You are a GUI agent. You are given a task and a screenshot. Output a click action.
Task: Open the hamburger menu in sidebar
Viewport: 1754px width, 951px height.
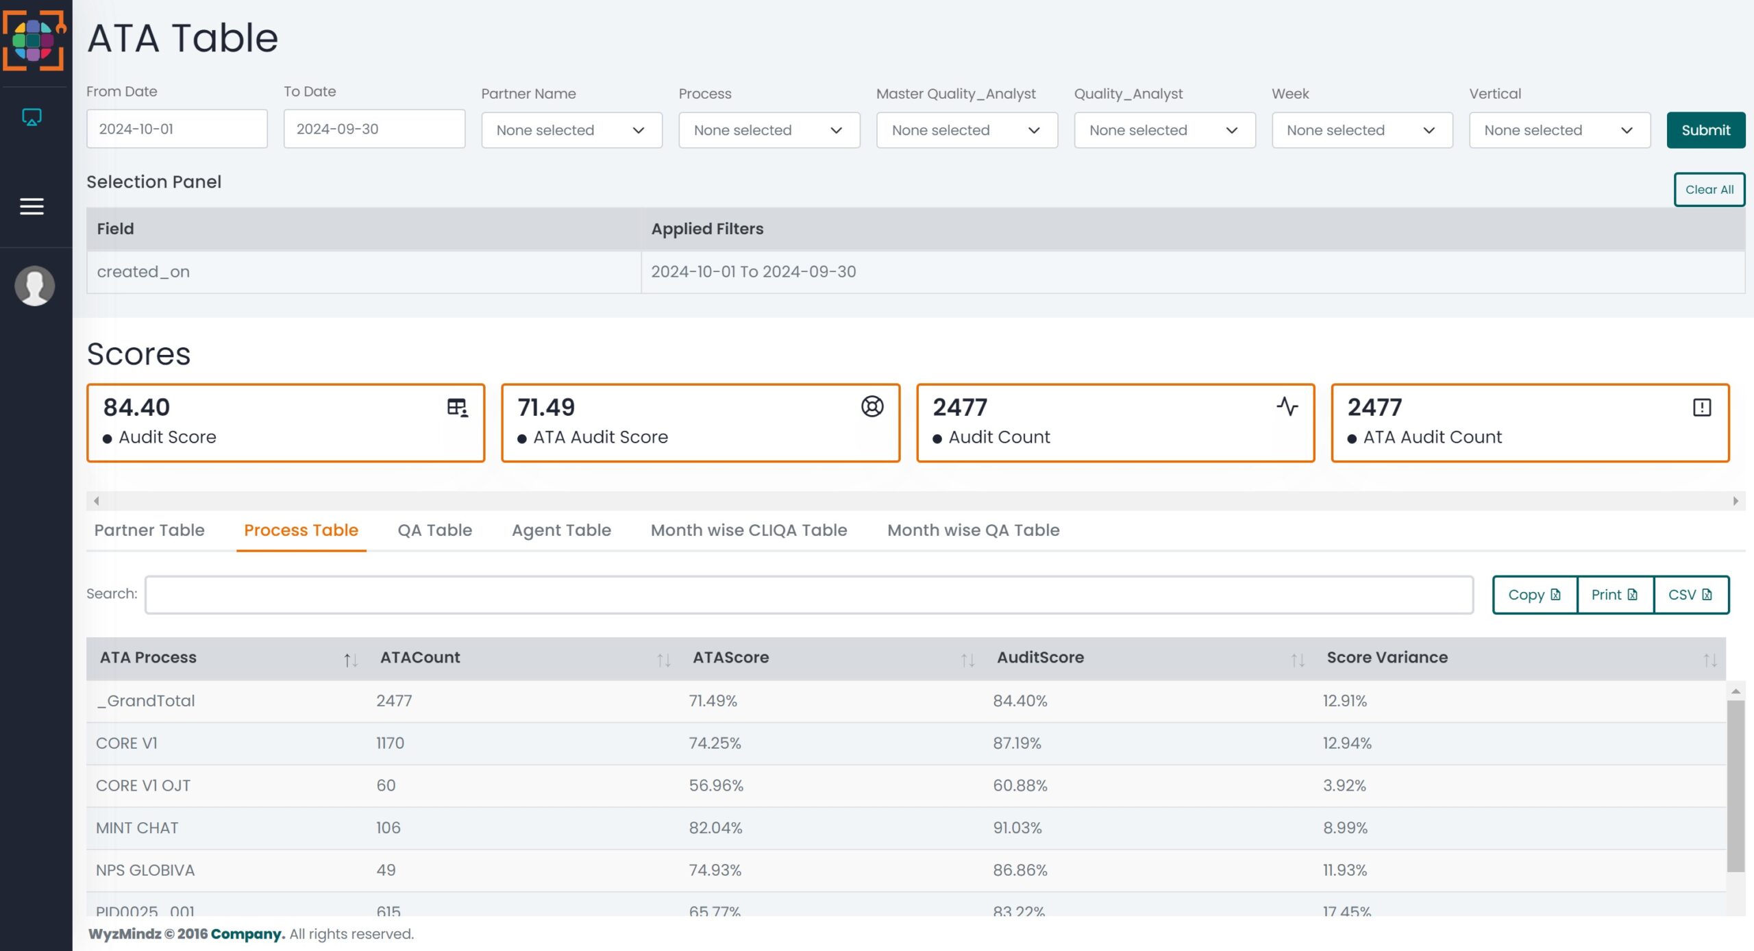(32, 206)
